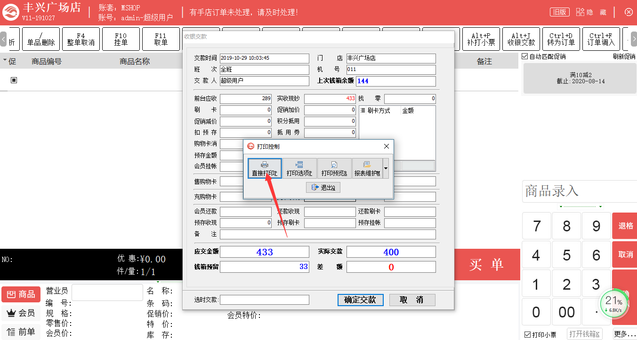Screen dimensions: 637x340
Task: Toggle the row checkbox in item list
Action: [x=14, y=80]
